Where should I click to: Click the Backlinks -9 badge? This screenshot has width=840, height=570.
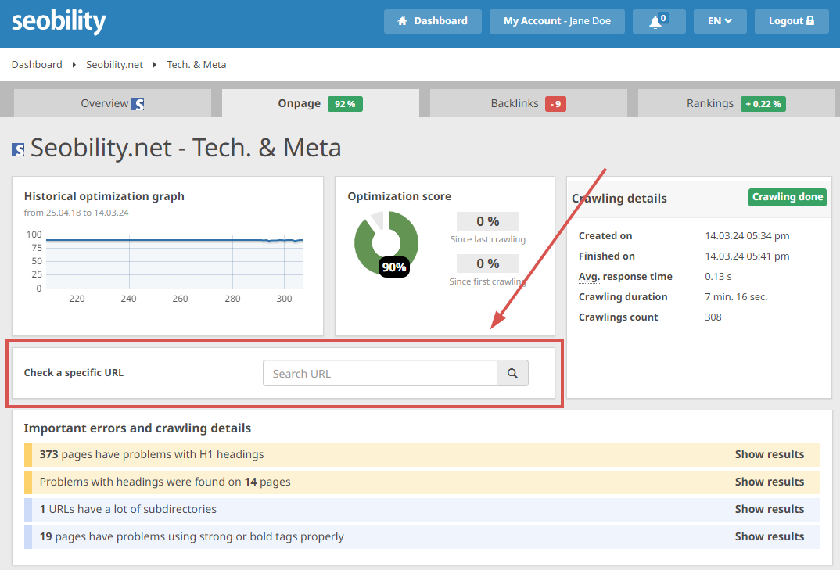(555, 104)
